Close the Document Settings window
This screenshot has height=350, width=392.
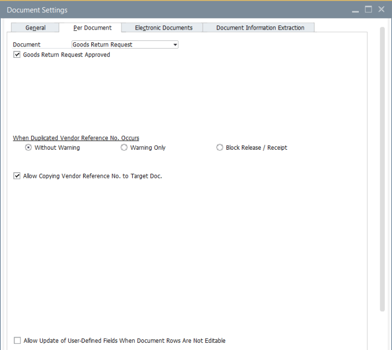(381, 9)
